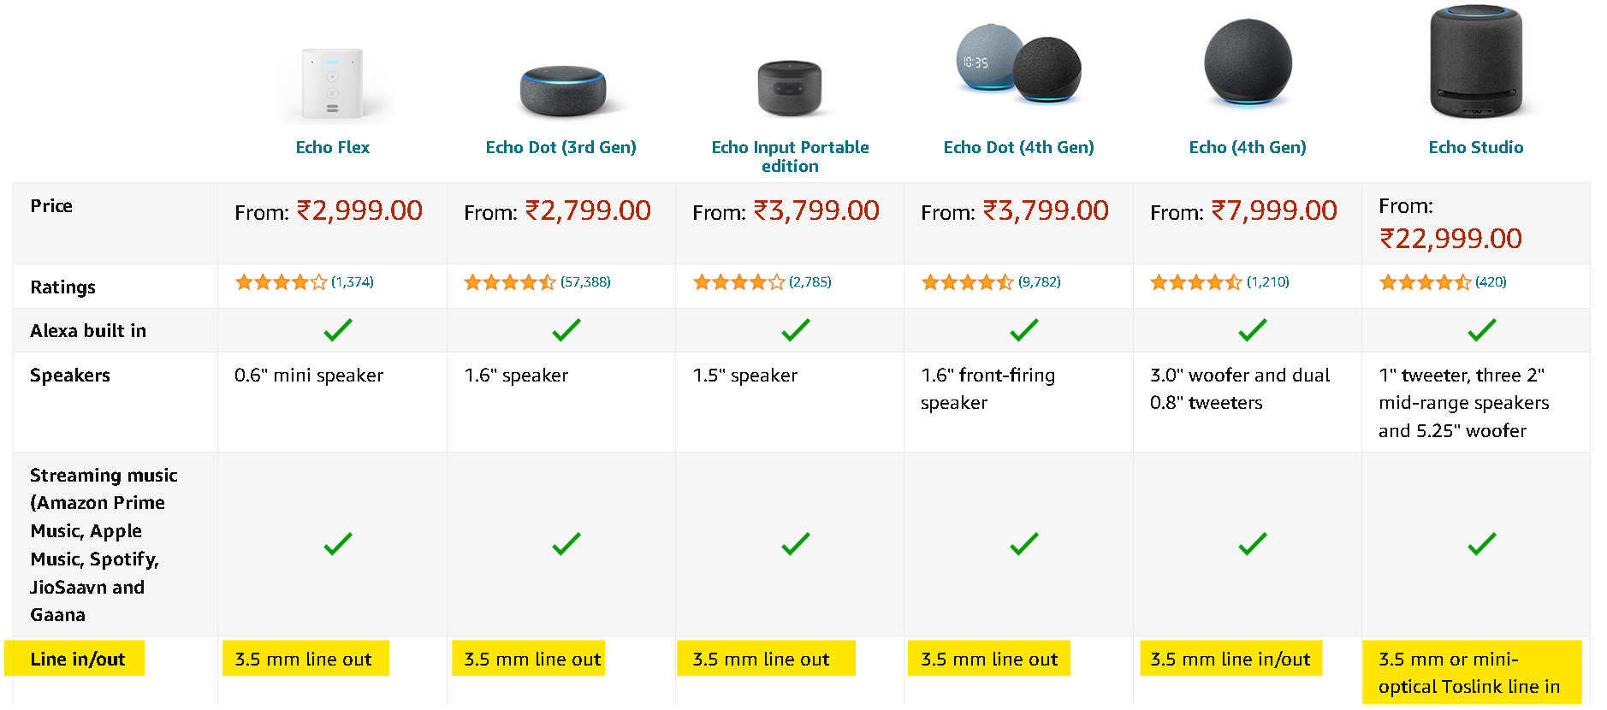Click the Echo Studio star rating
The width and height of the screenshot is (1607, 710).
pyautogui.click(x=1425, y=282)
